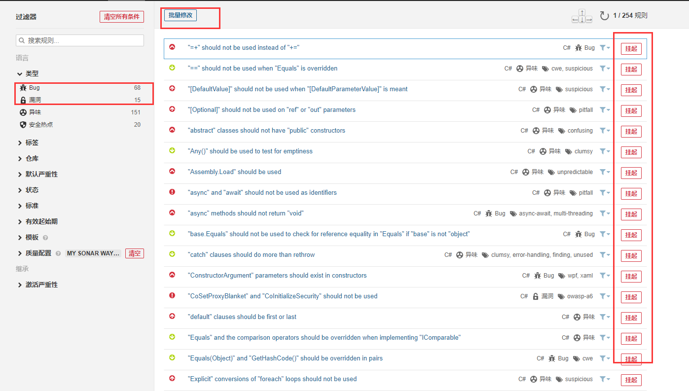Click the tag icon beside "owasp-a6"
689x391 pixels.
click(x=559, y=296)
